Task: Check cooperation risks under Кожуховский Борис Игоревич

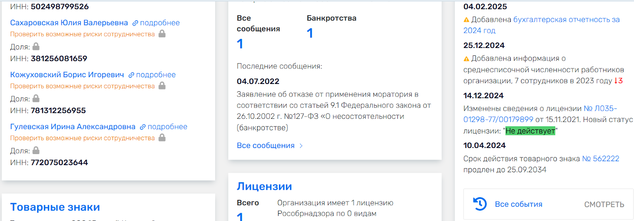Action: point(82,86)
